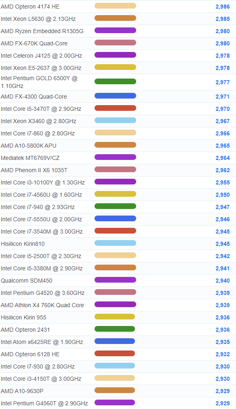Viewport: 236px width, 409px height.
Task: Click the 2,932 score for Opteron 6128 HE
Action: coord(223,354)
